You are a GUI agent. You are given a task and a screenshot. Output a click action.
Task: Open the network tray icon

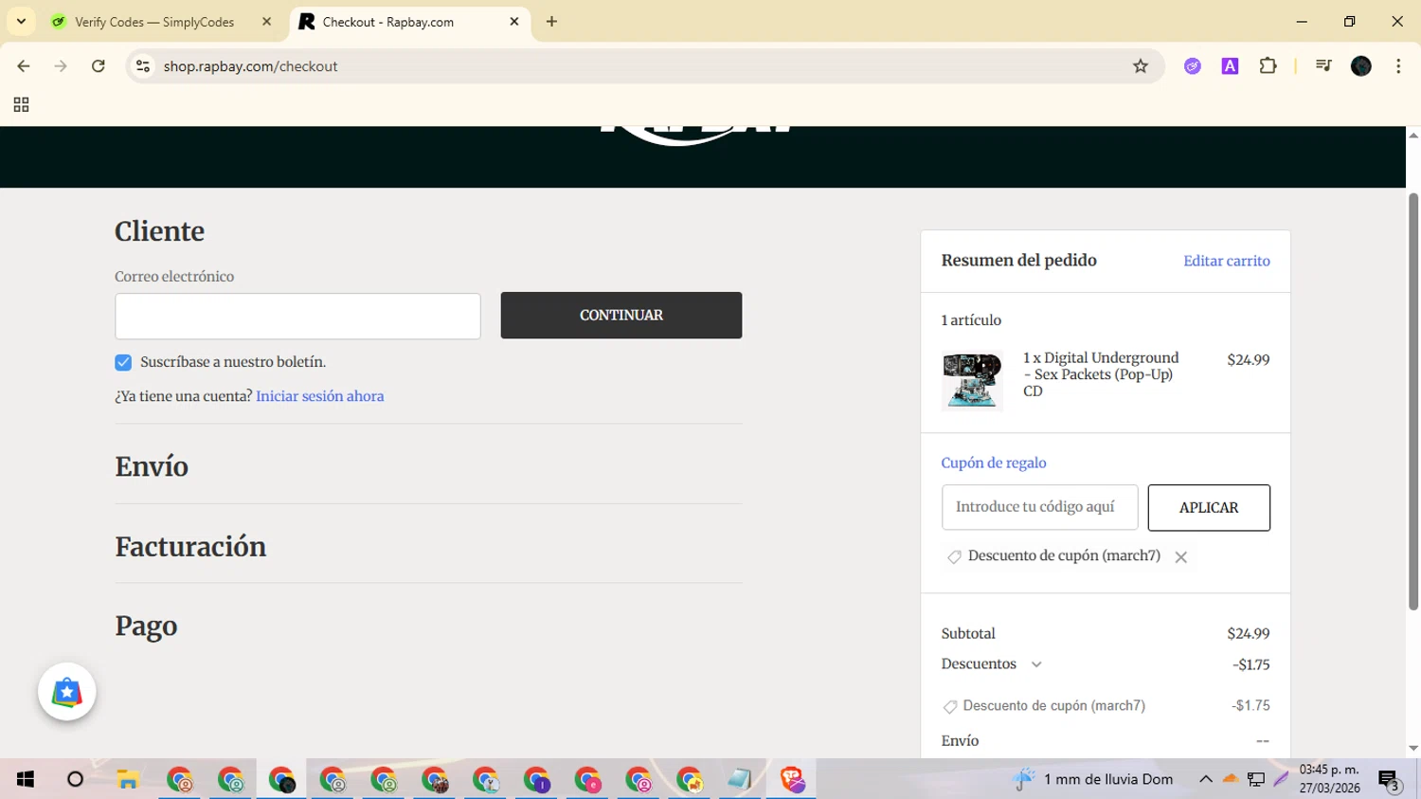click(x=1256, y=779)
